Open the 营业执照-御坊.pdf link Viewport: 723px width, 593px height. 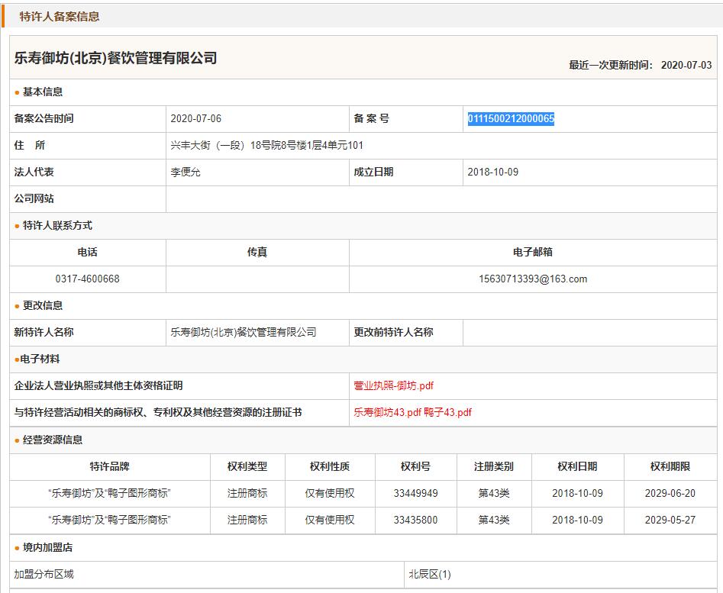point(393,386)
